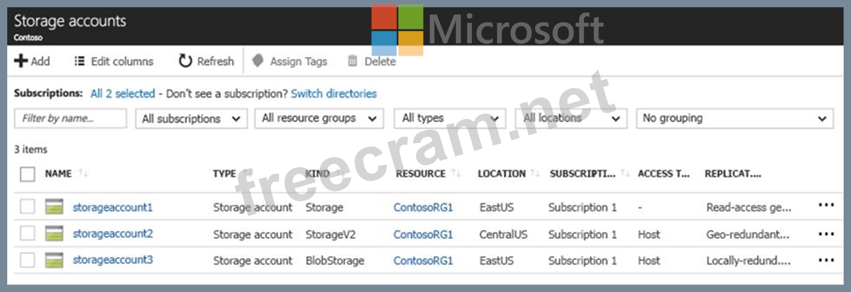Open more options for storageaccount1 row

tap(826, 205)
